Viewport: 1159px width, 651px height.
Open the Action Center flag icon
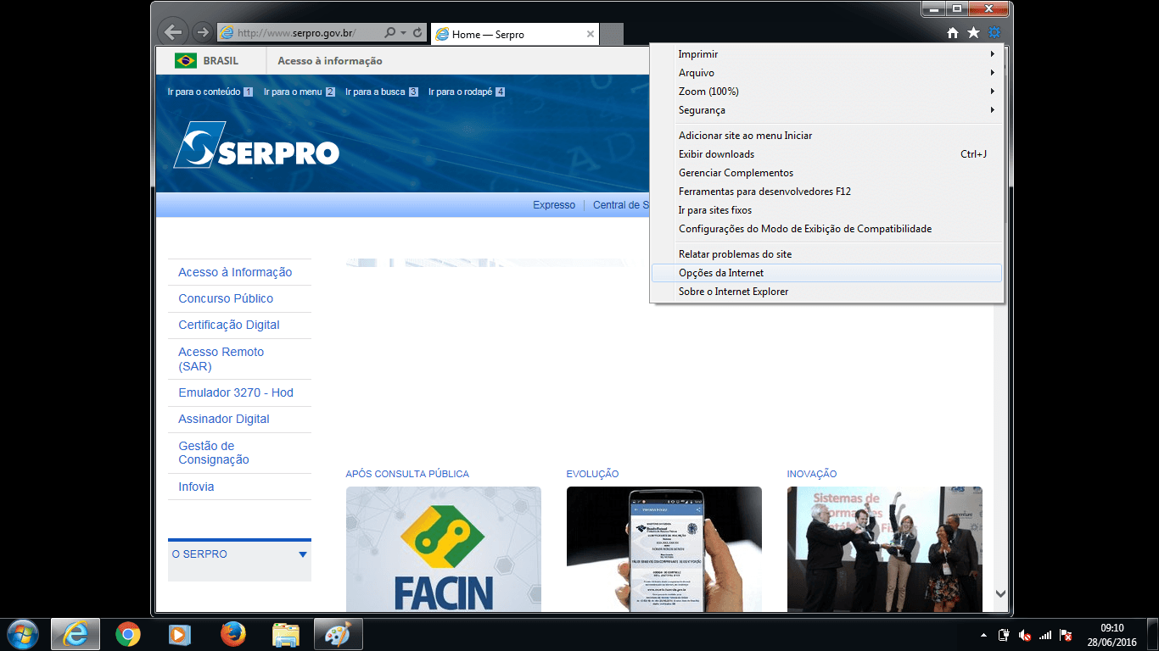click(1067, 635)
